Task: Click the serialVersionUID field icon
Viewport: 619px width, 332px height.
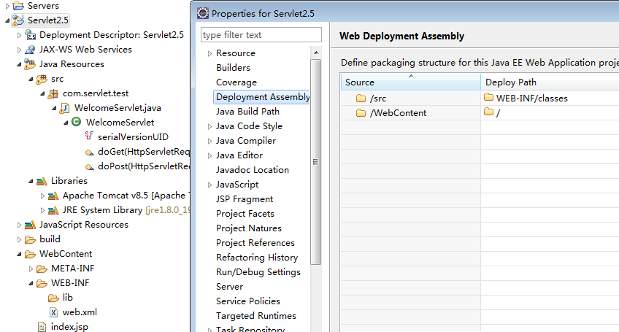Action: [x=89, y=137]
